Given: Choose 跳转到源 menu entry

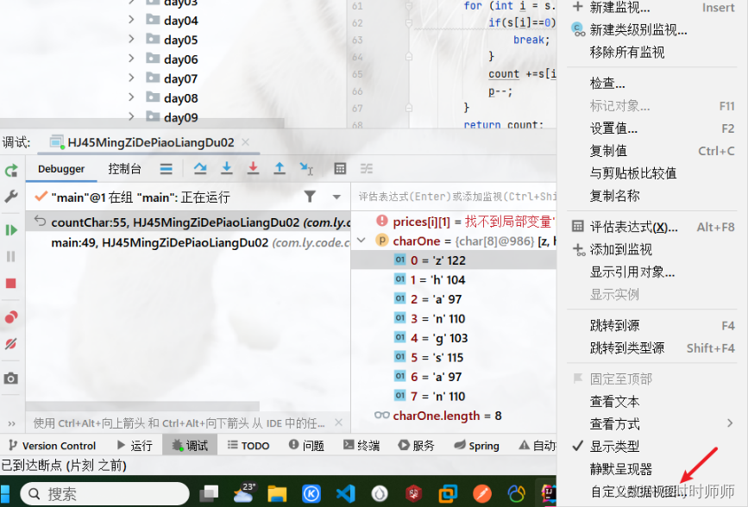Looking at the screenshot, I should [652, 326].
